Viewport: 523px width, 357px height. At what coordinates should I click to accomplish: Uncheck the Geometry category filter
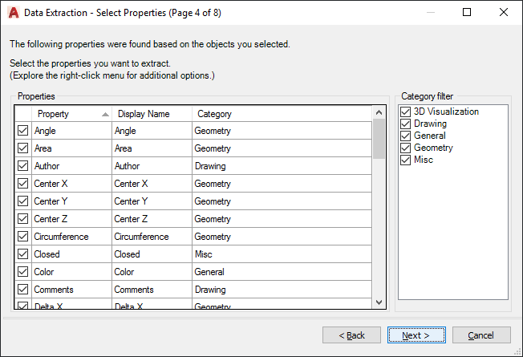[406, 148]
